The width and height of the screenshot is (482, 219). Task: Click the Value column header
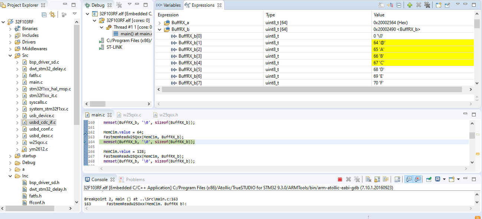point(423,15)
